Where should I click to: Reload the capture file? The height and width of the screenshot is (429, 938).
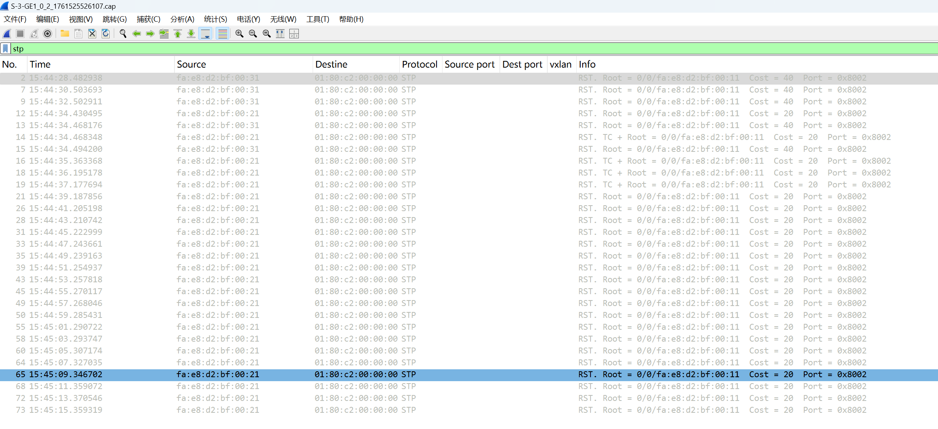tap(106, 34)
